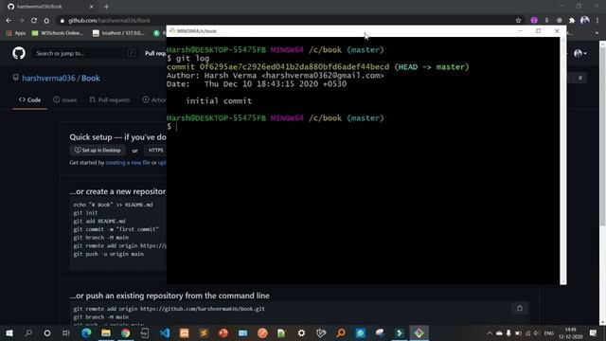Open Chrome profile avatar

(x=585, y=20)
